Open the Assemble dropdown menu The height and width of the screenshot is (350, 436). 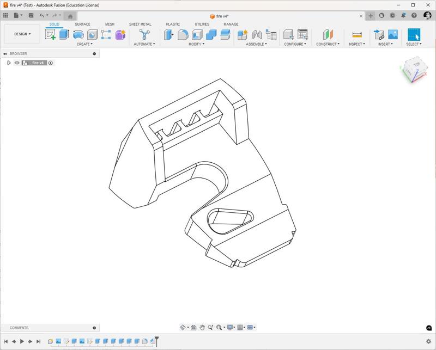tap(256, 44)
